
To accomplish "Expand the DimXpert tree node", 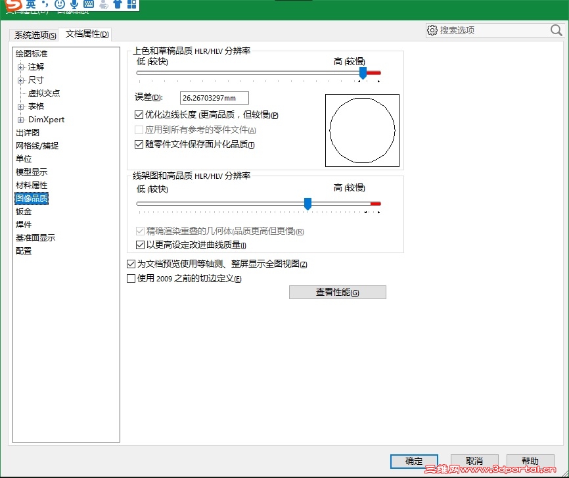I will (22, 119).
